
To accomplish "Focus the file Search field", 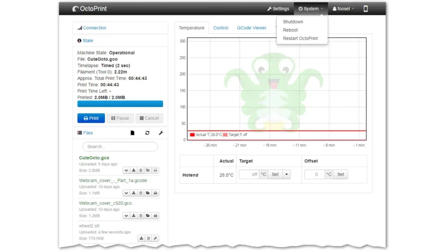I will point(120,146).
